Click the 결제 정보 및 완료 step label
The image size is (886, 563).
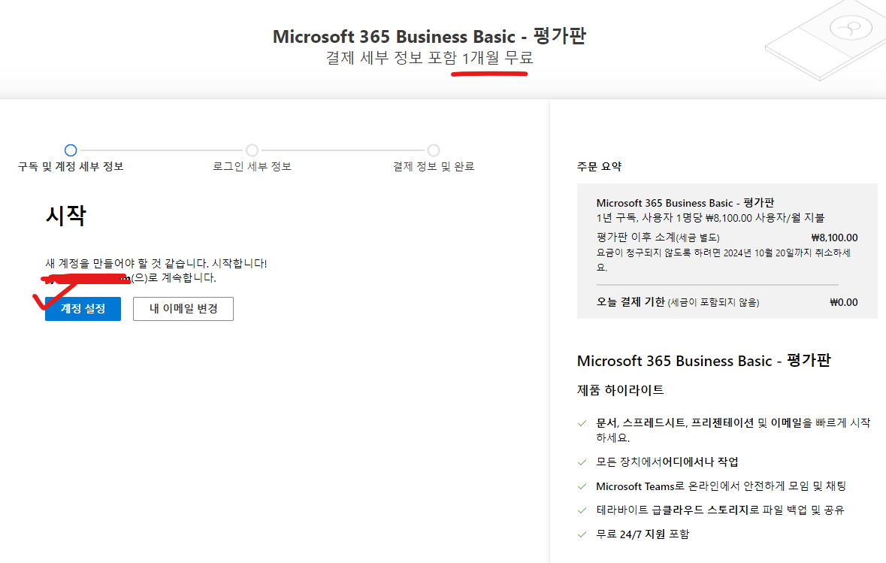[x=434, y=167]
